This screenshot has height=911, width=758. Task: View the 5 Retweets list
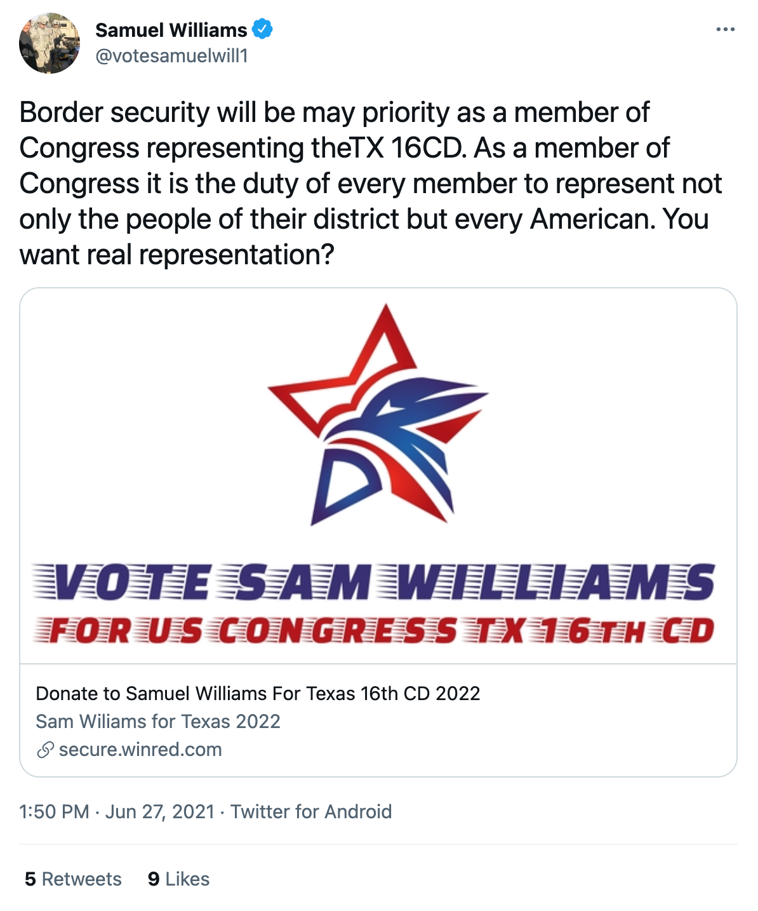(x=73, y=879)
